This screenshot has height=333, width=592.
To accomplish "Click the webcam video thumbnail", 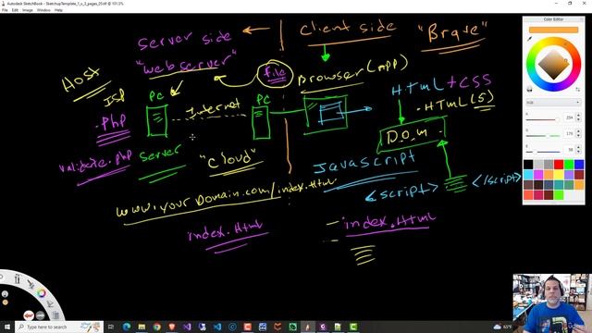I will [551, 303].
